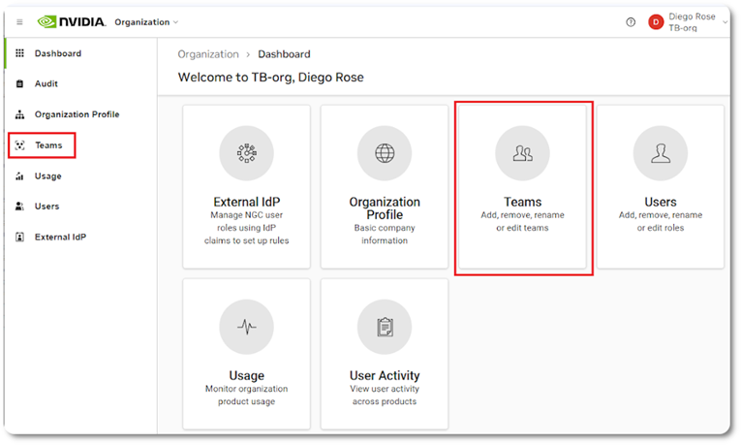
Task: Open Users from the sidebar
Action: tap(46, 207)
